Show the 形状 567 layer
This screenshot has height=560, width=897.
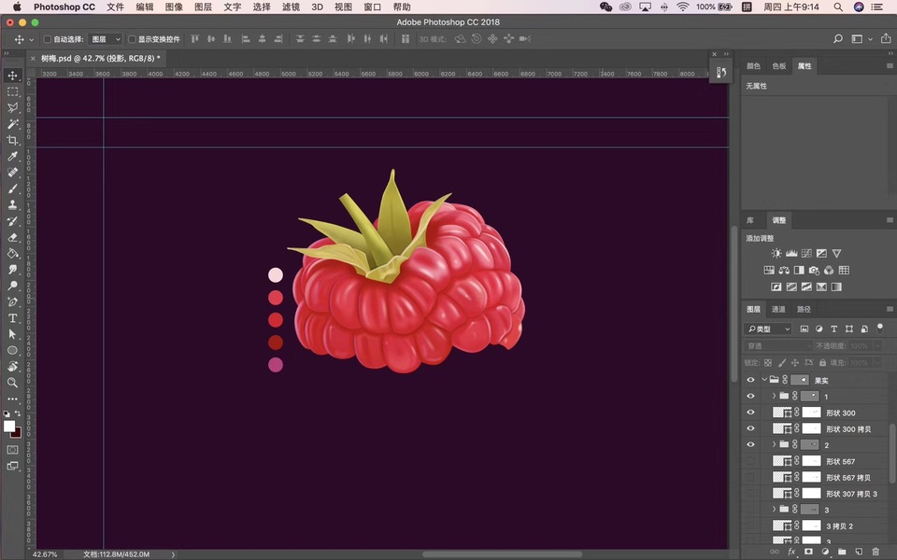click(750, 461)
